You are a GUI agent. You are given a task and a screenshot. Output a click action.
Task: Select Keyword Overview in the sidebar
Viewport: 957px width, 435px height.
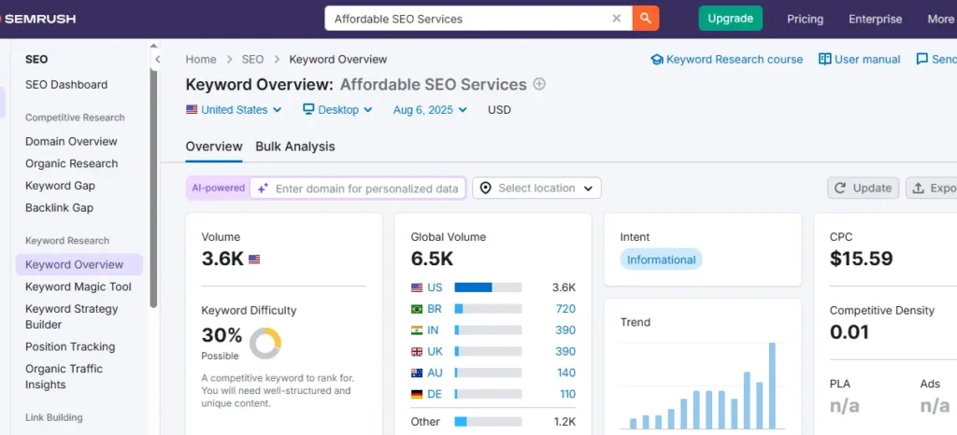point(79,264)
